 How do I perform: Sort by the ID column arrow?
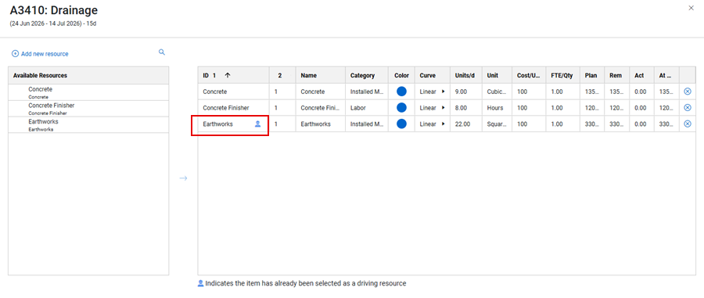(227, 75)
